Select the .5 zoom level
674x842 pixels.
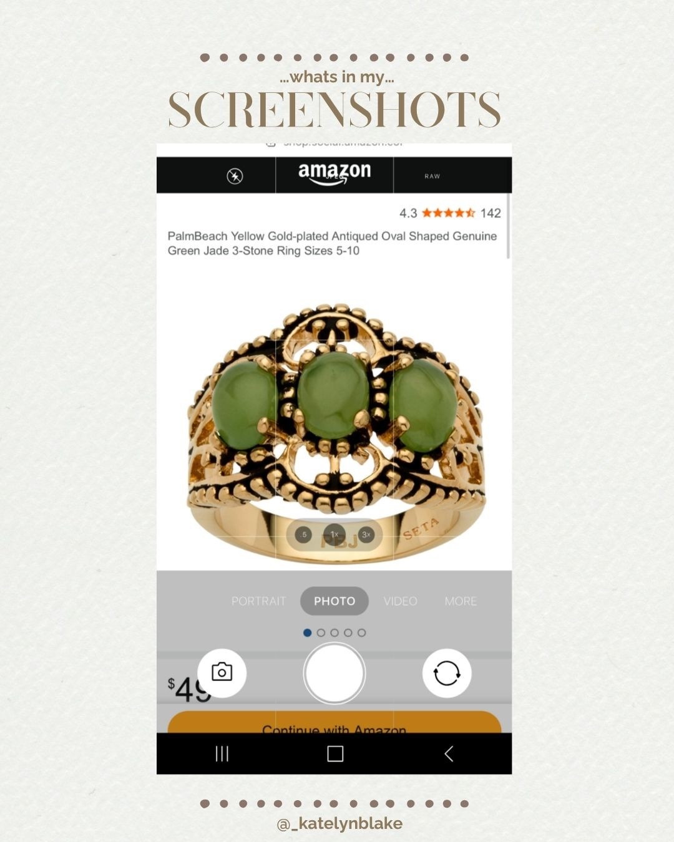tap(303, 535)
